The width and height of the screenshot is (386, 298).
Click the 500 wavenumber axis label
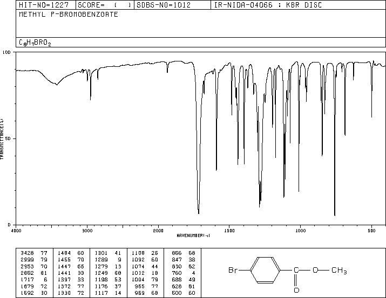tap(372, 231)
